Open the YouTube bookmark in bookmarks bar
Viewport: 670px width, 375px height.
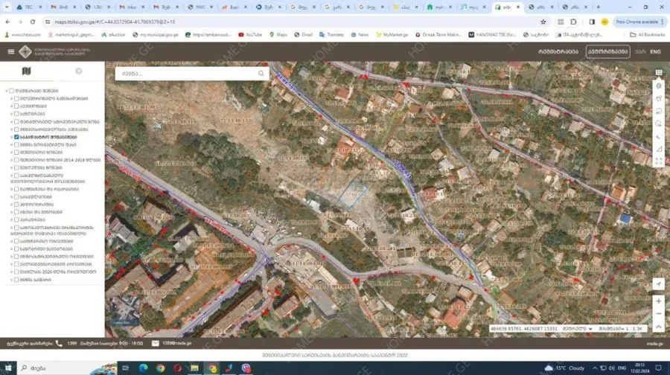(249, 34)
